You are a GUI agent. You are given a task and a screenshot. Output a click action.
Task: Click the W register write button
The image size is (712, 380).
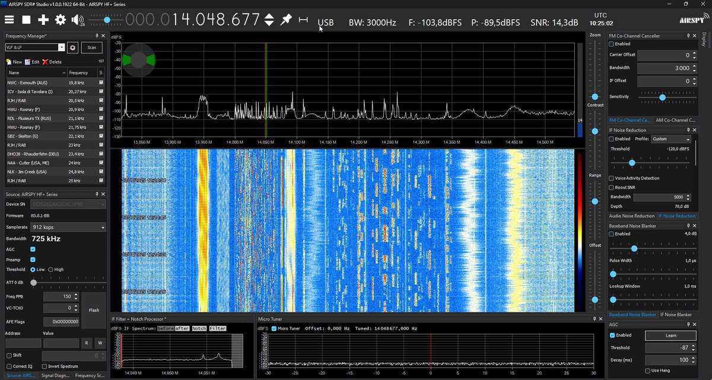pos(101,343)
